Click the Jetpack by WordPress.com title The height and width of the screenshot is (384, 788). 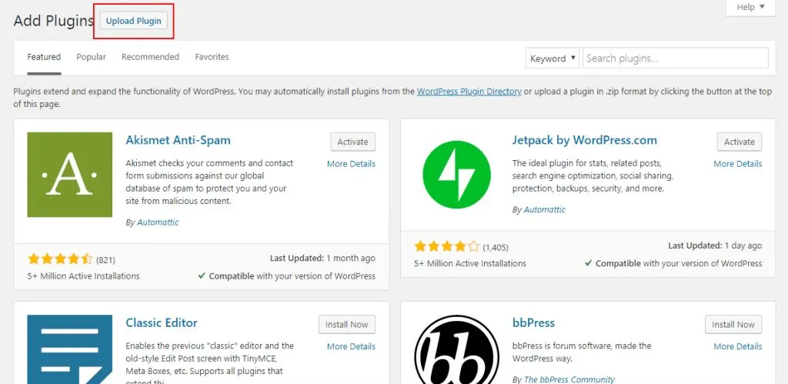pos(585,140)
